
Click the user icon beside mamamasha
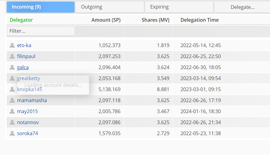click(x=12, y=100)
